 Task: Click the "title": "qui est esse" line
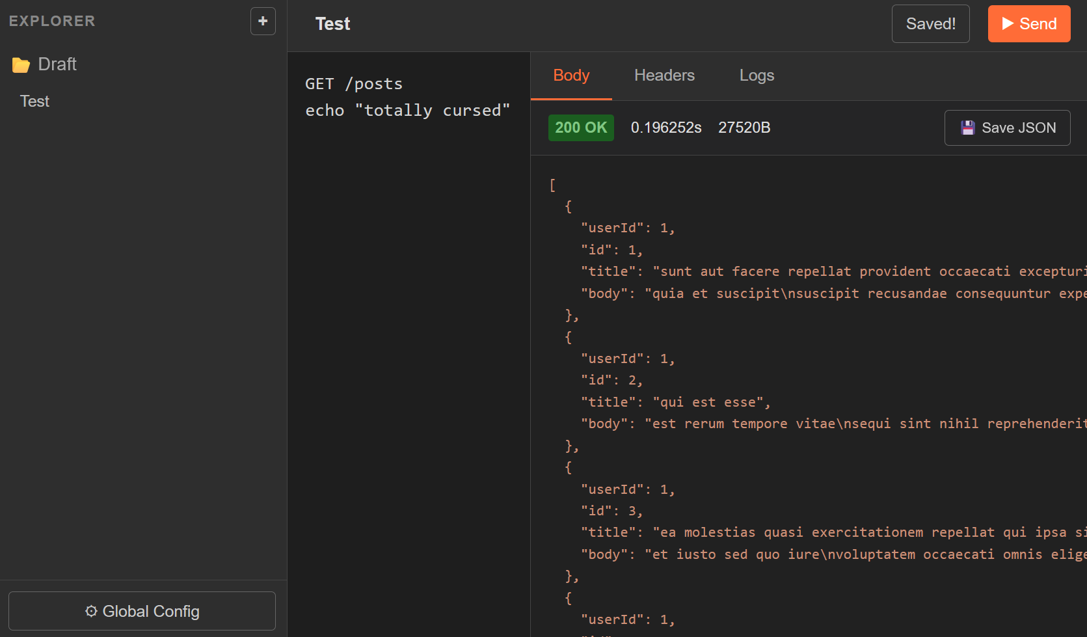pos(675,402)
